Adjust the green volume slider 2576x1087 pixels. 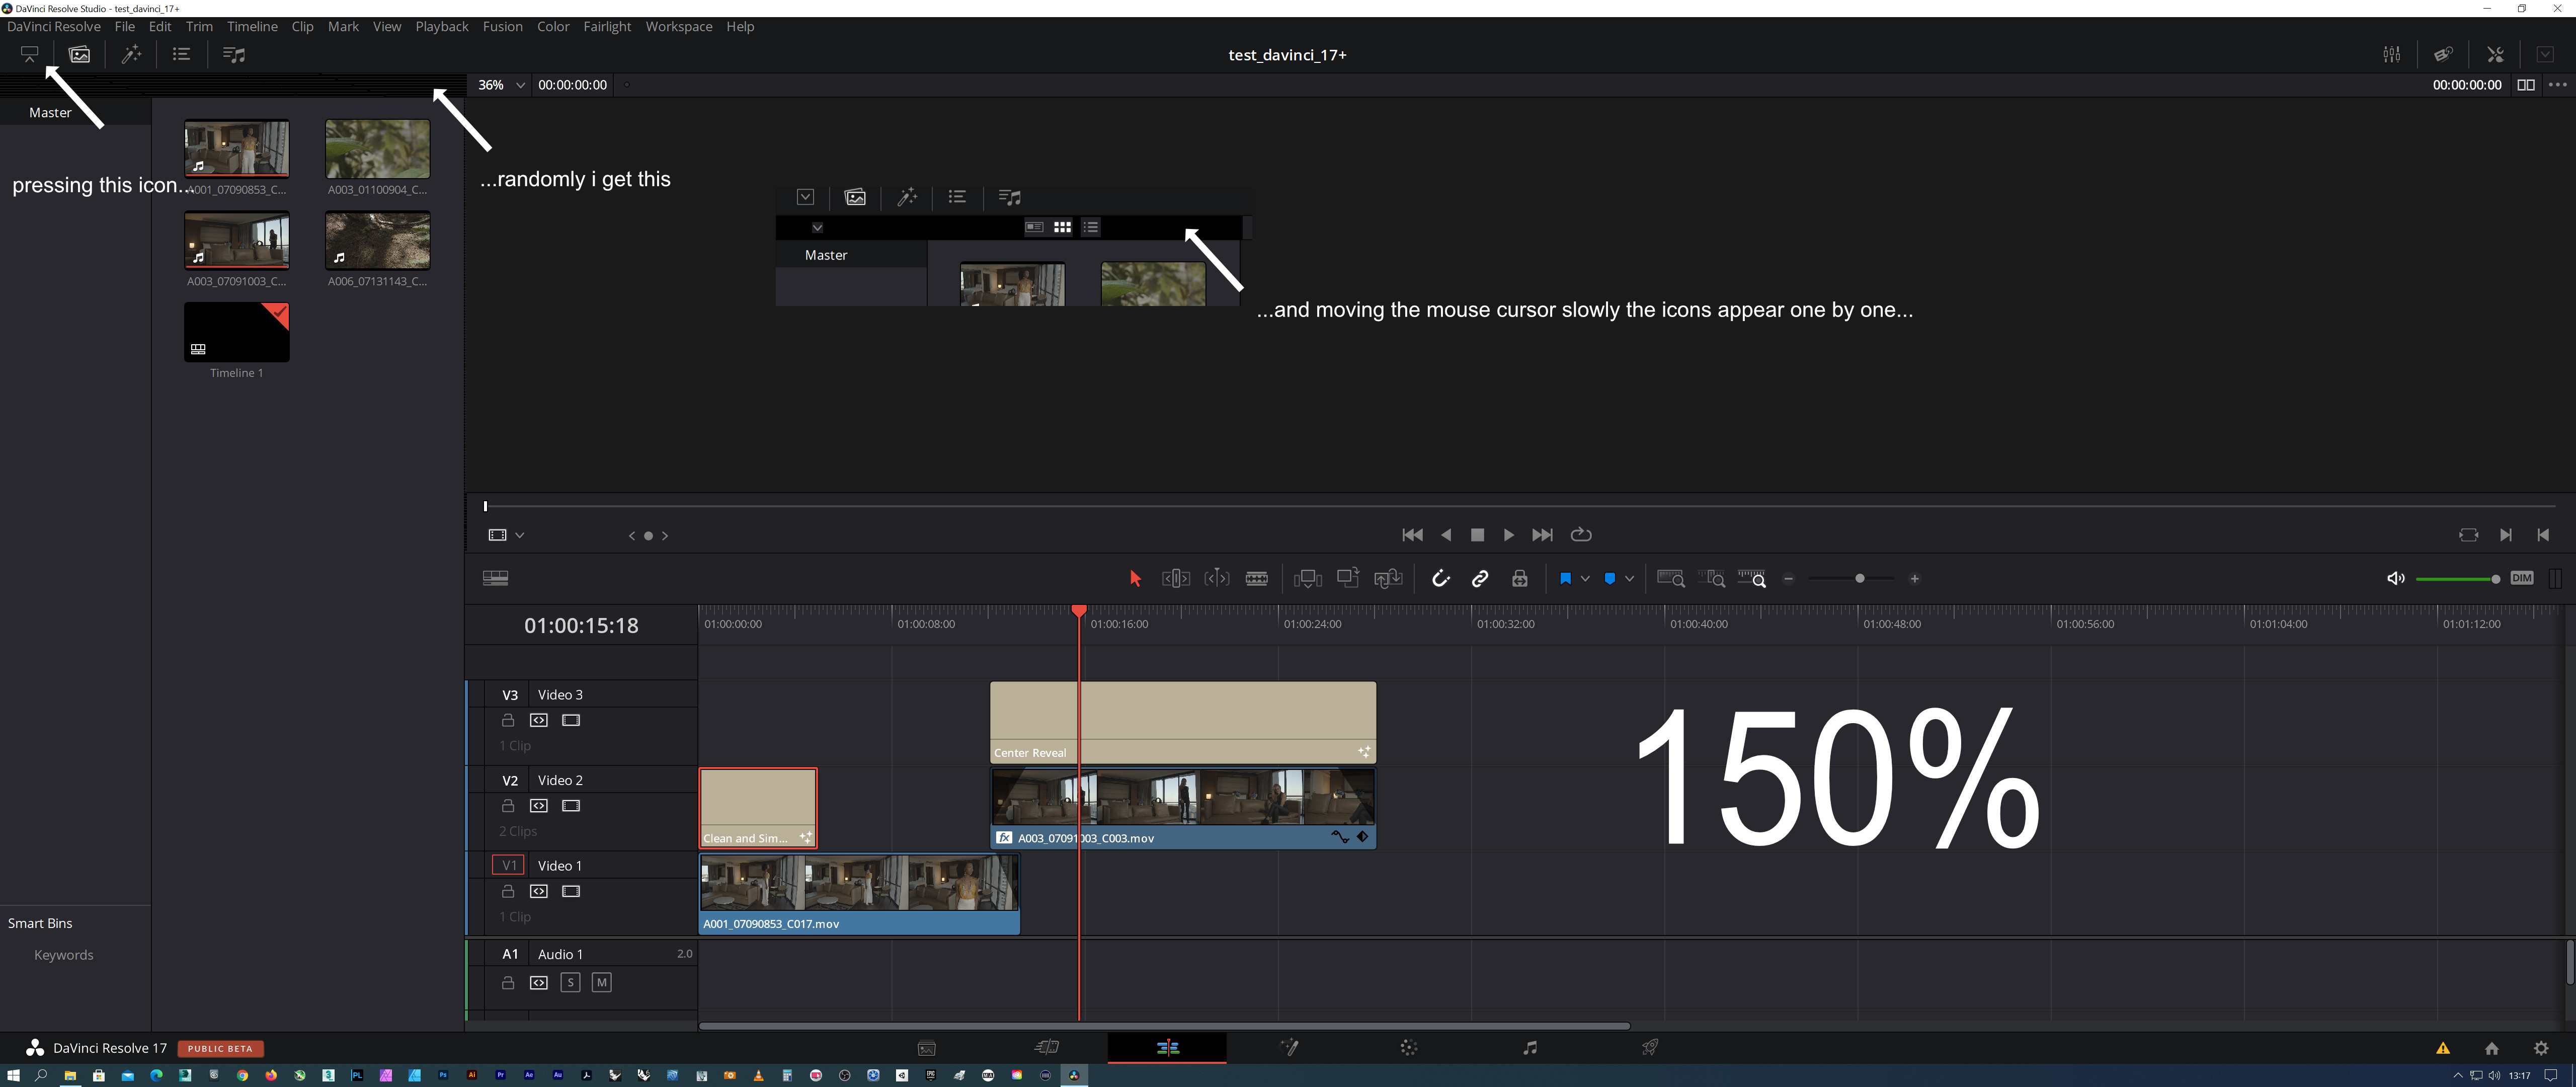pyautogui.click(x=2457, y=579)
